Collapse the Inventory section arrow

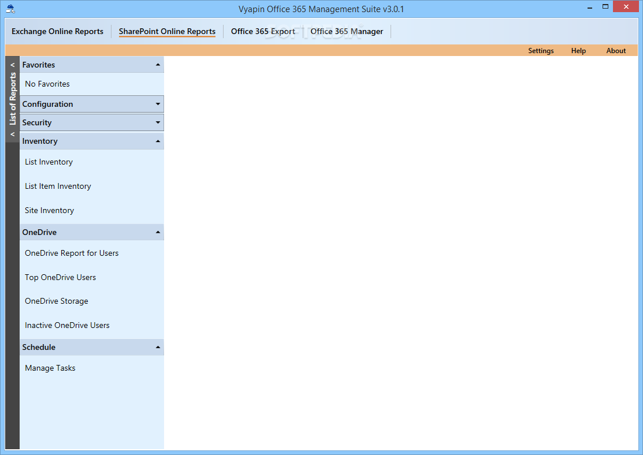pyautogui.click(x=158, y=141)
